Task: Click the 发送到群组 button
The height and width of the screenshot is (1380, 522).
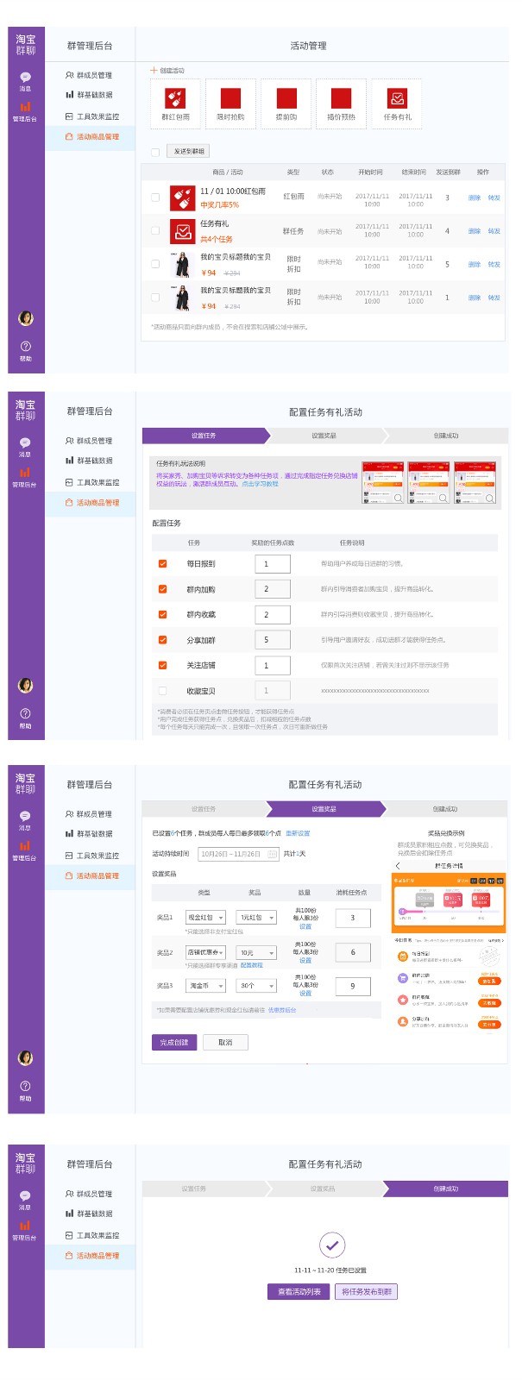Action: (x=189, y=152)
